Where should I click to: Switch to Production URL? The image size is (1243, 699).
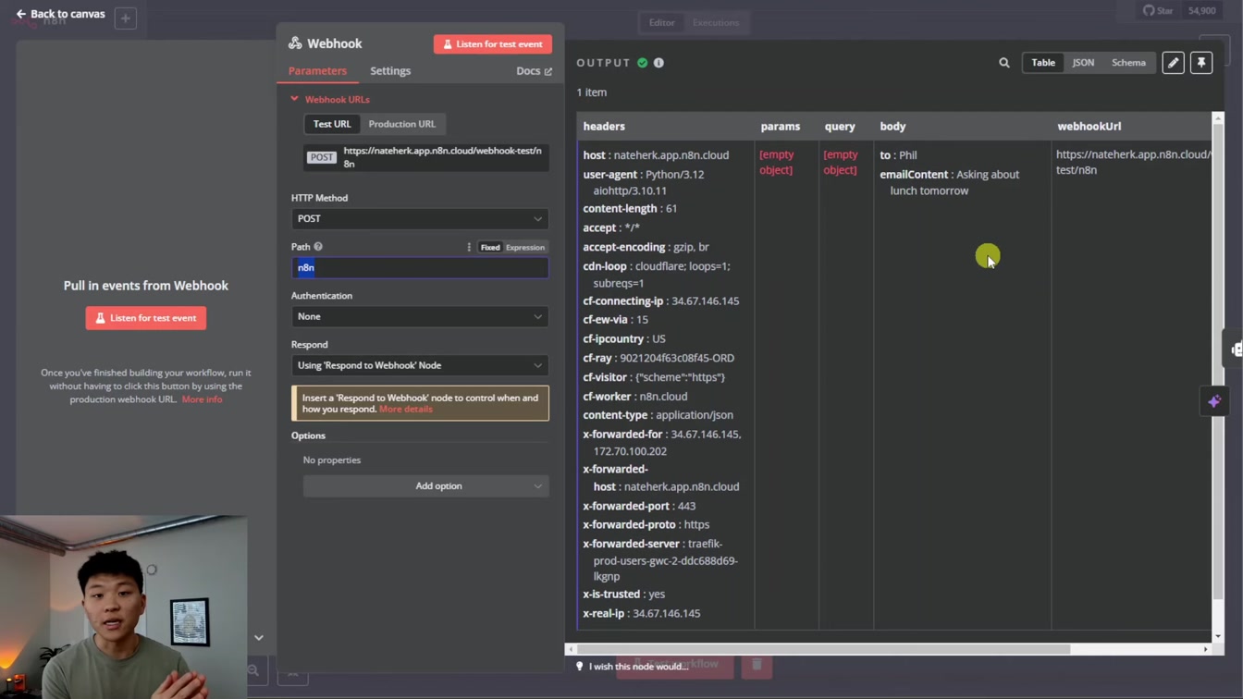pos(401,124)
